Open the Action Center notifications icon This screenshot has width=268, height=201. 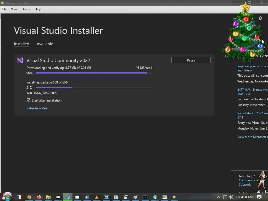(259, 197)
